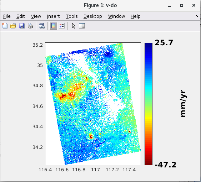Toggle the Insert Colorbar button
The width and height of the screenshot is (201, 182).
coord(53,26)
